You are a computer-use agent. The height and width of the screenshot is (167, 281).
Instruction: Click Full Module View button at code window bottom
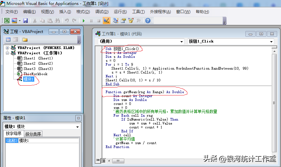pyautogui.click(x=103, y=161)
